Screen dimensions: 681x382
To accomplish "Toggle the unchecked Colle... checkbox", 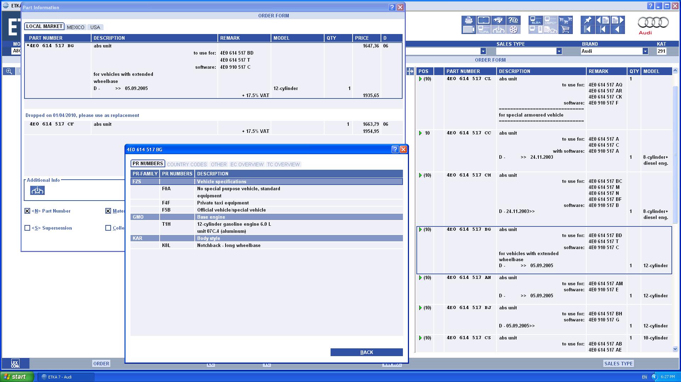I will tap(108, 228).
